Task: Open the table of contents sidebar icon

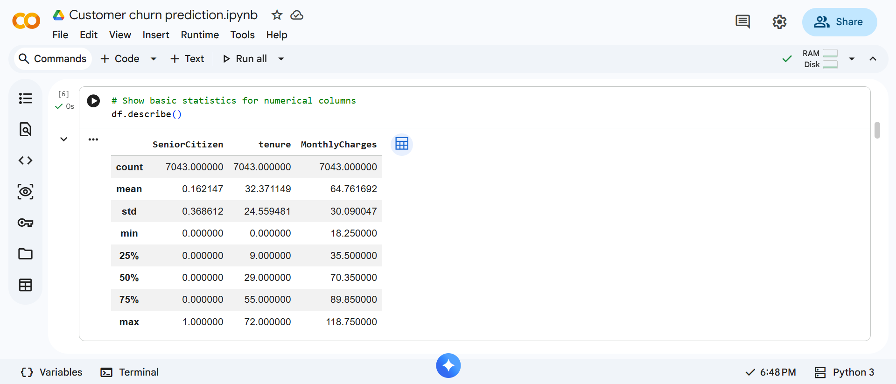Action: coord(25,98)
